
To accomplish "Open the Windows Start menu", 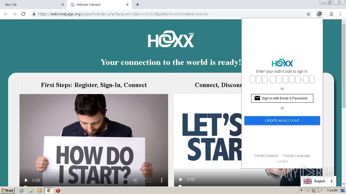I will (x=8, y=190).
